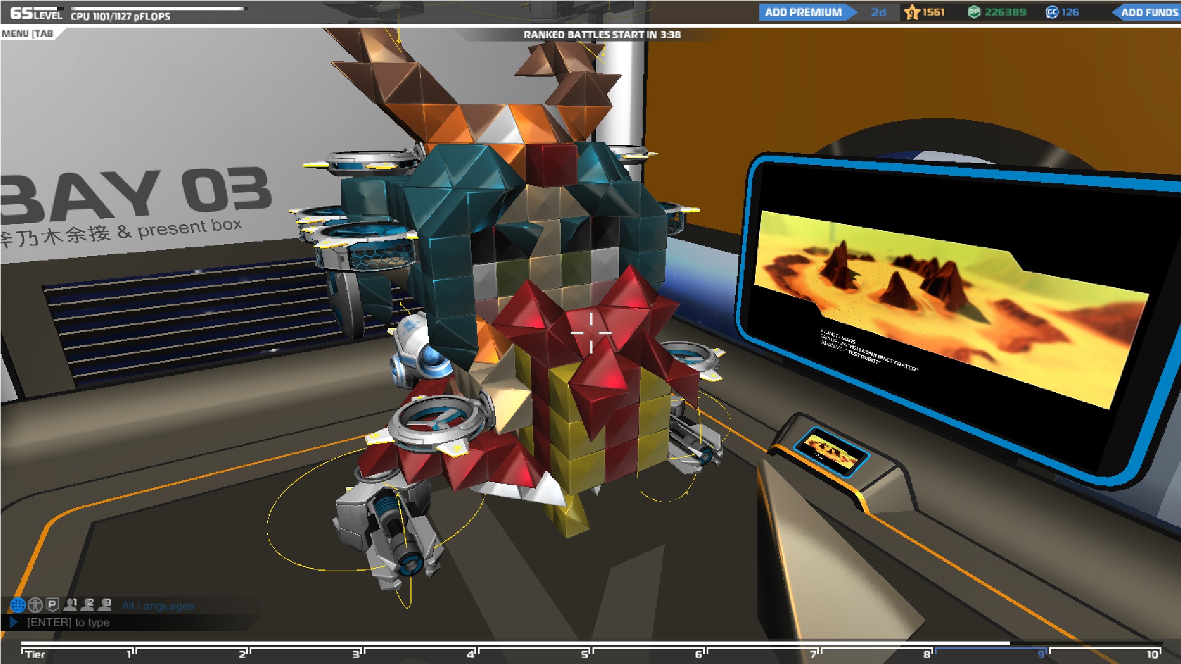The width and height of the screenshot is (1181, 664).
Task: Click highlighted Tier 9 segment
Action: click(991, 654)
